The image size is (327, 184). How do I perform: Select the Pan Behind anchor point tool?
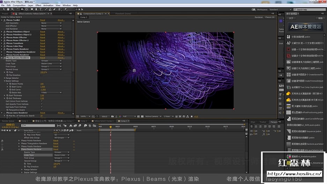click(x=27, y=9)
